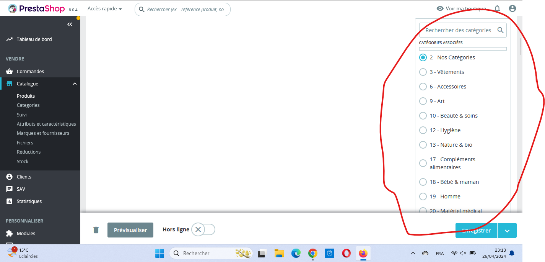Select the 13 - Nature & bio radio
545x262 pixels.
pos(423,145)
